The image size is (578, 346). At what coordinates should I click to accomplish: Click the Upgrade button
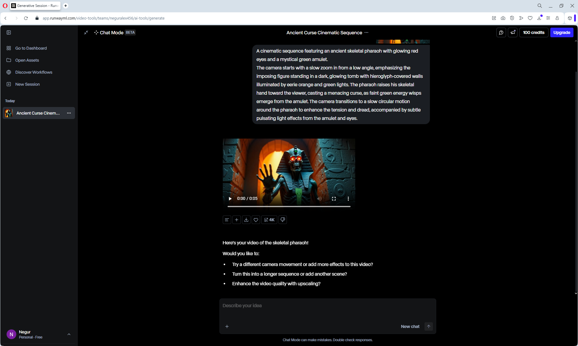562,32
